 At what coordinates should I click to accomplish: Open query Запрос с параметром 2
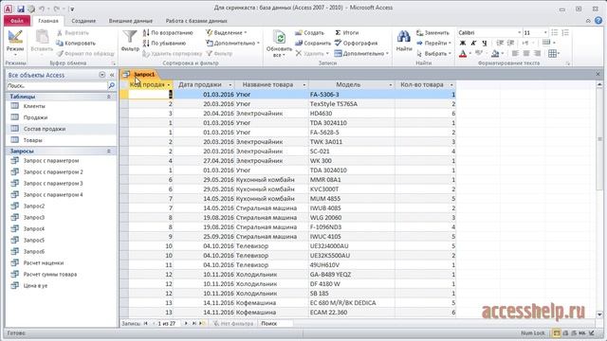pos(53,172)
